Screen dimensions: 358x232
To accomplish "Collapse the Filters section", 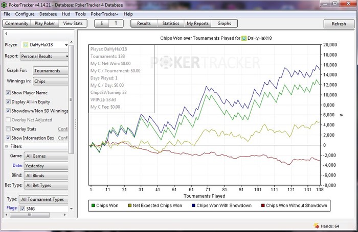I will coord(6,146).
